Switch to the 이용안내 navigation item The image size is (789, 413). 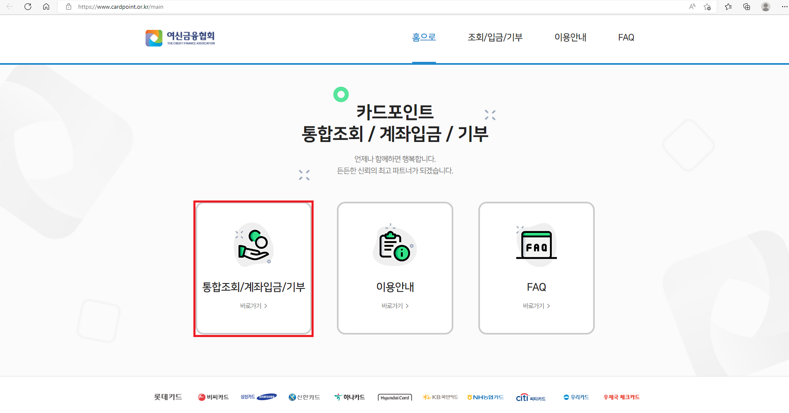570,37
